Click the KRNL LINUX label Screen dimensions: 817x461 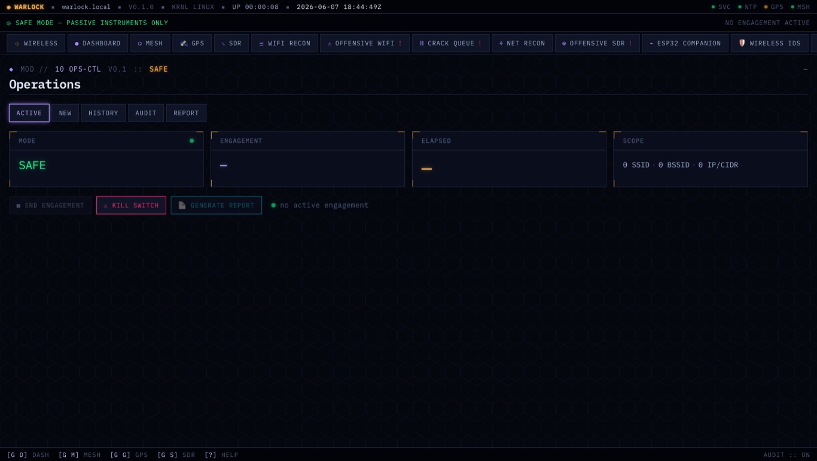click(x=193, y=7)
